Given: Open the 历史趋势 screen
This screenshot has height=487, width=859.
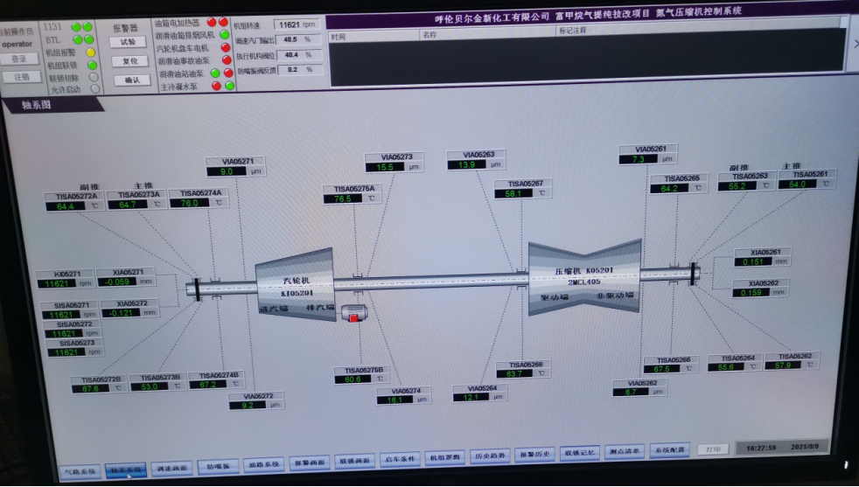Looking at the screenshot, I should [x=490, y=456].
